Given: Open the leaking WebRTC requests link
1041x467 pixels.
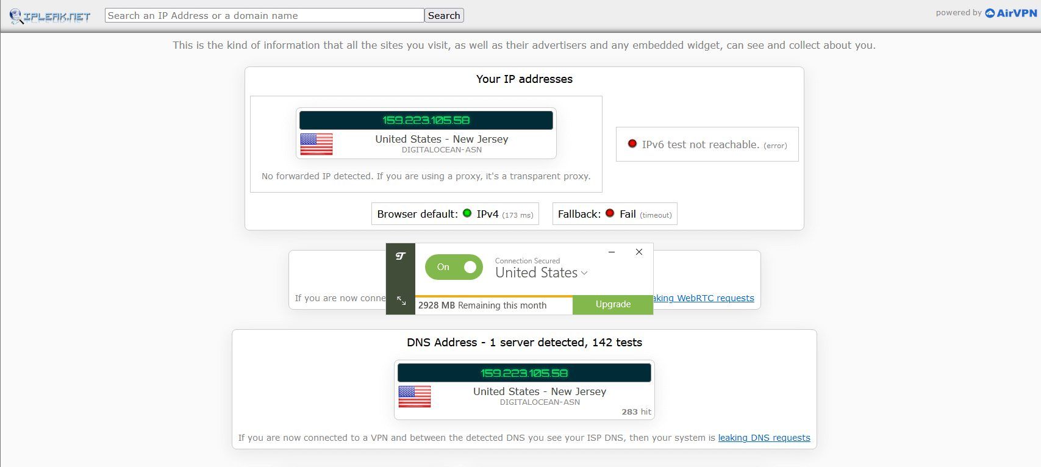Looking at the screenshot, I should 704,298.
